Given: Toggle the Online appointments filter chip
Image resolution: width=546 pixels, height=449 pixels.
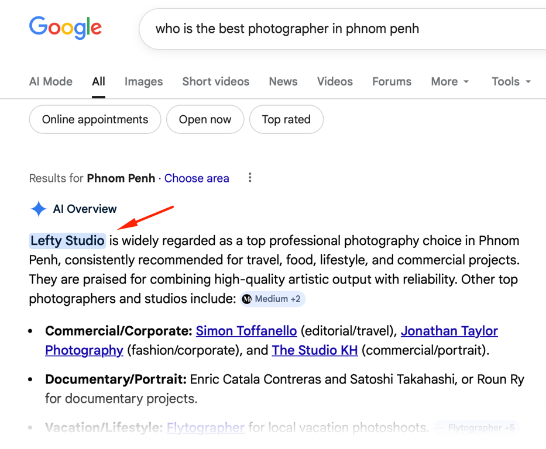Looking at the screenshot, I should tap(95, 120).
